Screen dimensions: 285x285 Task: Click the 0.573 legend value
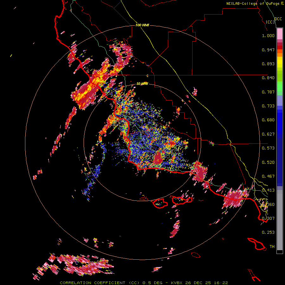coord(268,148)
